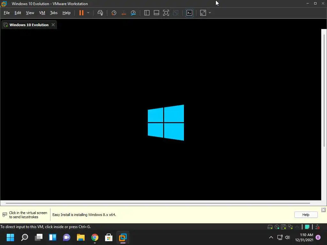This screenshot has width=327, height=245.
Task: Click the 'To direct input to this VM' status text
Action: 45,227
